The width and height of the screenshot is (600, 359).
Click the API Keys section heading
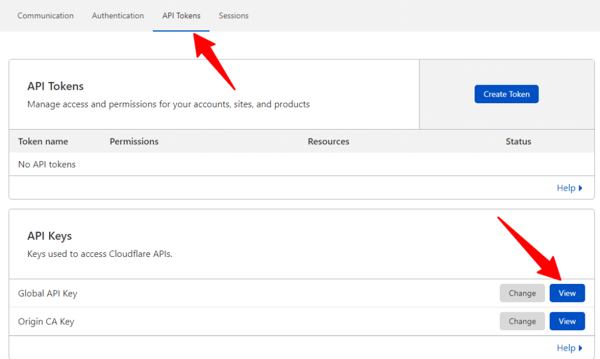pyautogui.click(x=49, y=236)
